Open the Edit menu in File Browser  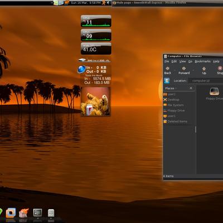coord(174,61)
